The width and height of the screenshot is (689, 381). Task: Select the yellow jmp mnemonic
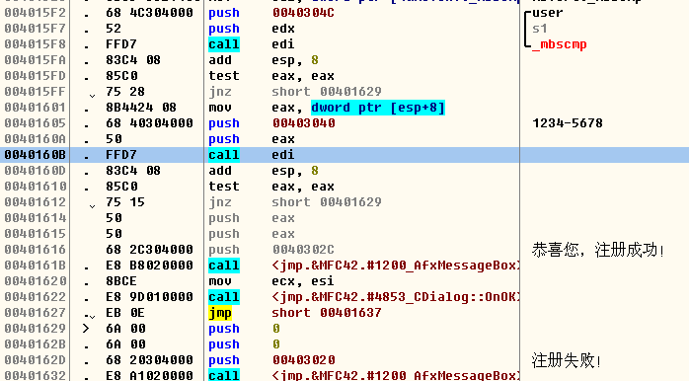[220, 313]
